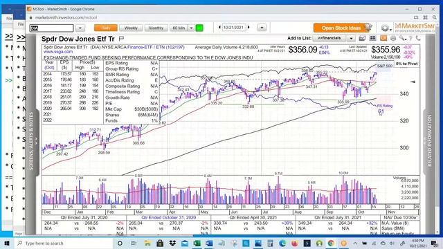Image resolution: width=443 pixels, height=249 pixels.
Task: Switch to Chrome on taskbar
Action: coord(331,243)
